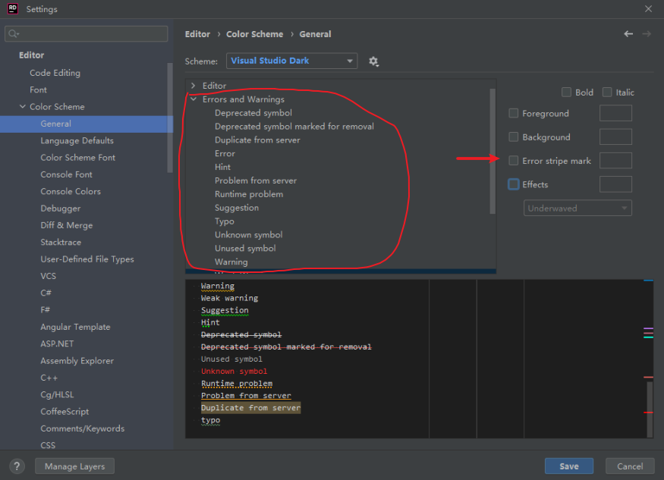Select Unknown symbol in attributes list
This screenshot has width=664, height=480.
pyautogui.click(x=249, y=234)
